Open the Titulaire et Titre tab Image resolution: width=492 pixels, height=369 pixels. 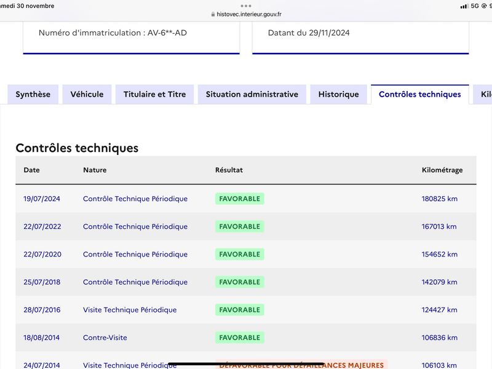click(155, 95)
